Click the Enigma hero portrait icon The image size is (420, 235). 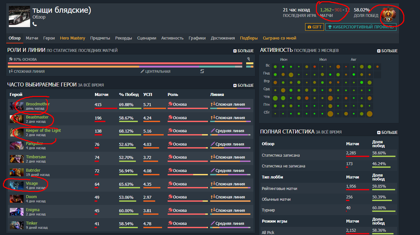coord(16,212)
